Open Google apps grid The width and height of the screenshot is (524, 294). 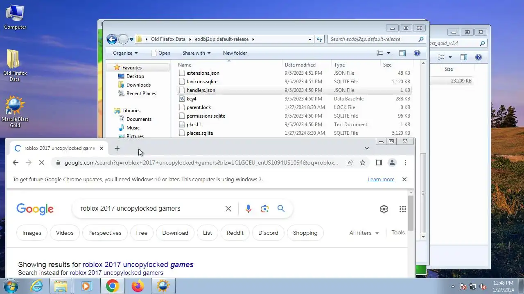point(403,209)
